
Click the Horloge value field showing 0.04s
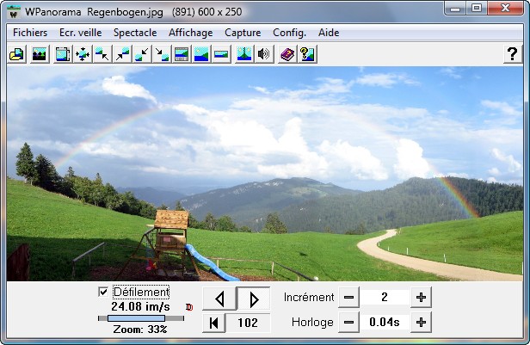pos(385,323)
